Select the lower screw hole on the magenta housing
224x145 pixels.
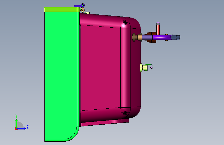coord(125,113)
